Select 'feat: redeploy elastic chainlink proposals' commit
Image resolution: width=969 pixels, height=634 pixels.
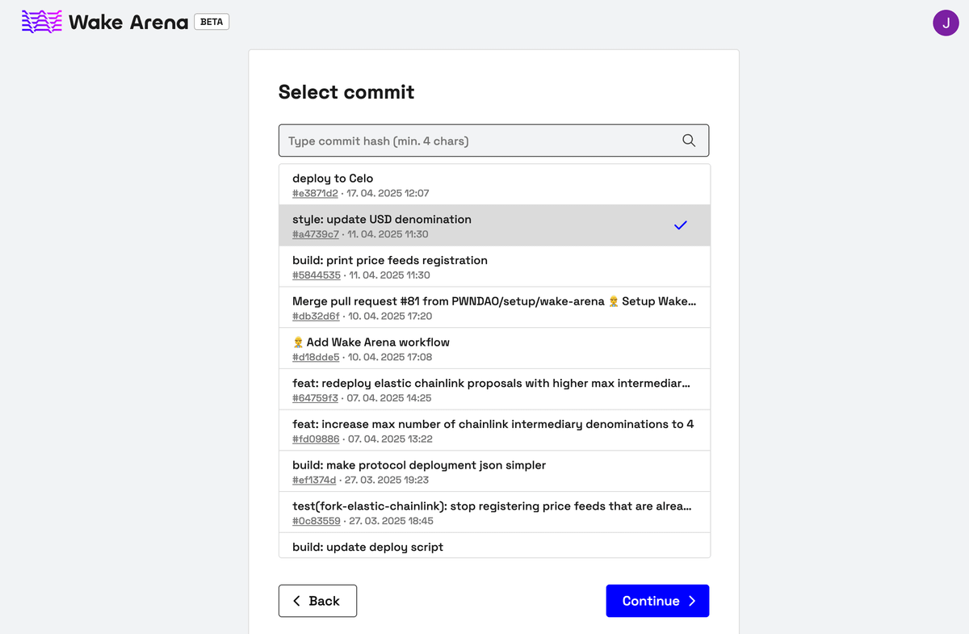point(494,389)
